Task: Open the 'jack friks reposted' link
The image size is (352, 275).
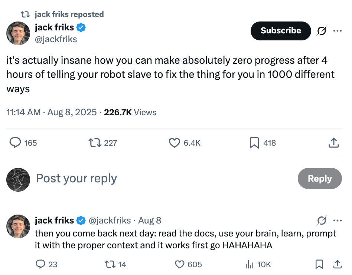Action: tap(69, 14)
